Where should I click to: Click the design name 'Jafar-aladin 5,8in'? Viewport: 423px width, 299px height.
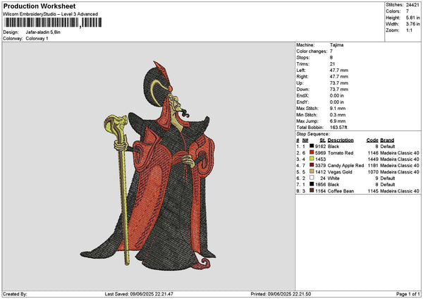click(43, 32)
